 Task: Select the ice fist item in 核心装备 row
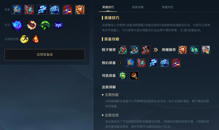(x=164, y=63)
